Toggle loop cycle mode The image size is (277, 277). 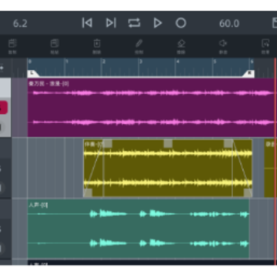click(135, 23)
